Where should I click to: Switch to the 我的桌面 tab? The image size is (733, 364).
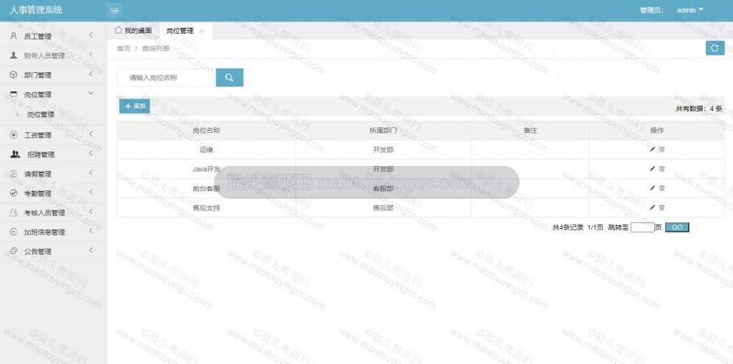(133, 31)
